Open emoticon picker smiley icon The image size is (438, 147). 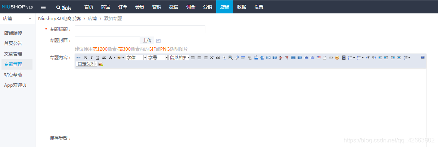coord(337,58)
